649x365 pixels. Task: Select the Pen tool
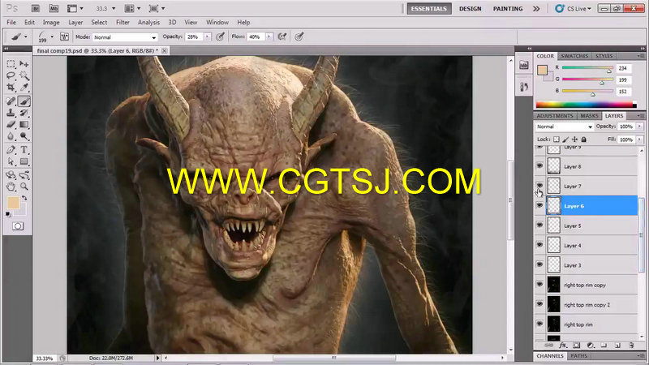(11, 150)
